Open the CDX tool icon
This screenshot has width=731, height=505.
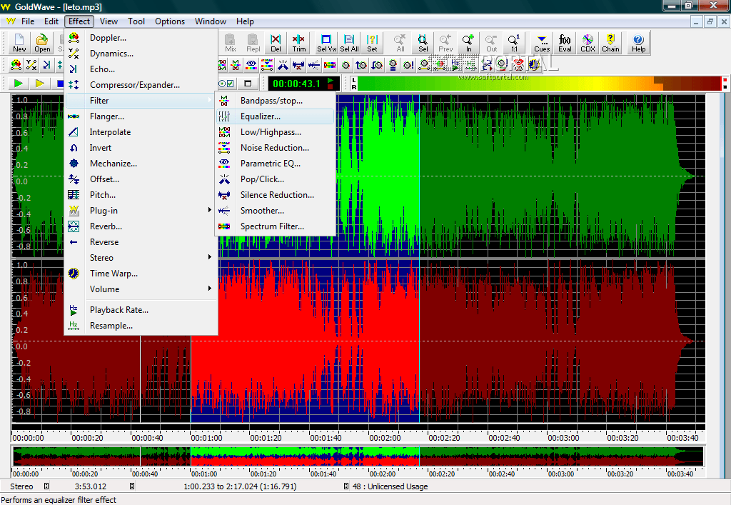(588, 43)
